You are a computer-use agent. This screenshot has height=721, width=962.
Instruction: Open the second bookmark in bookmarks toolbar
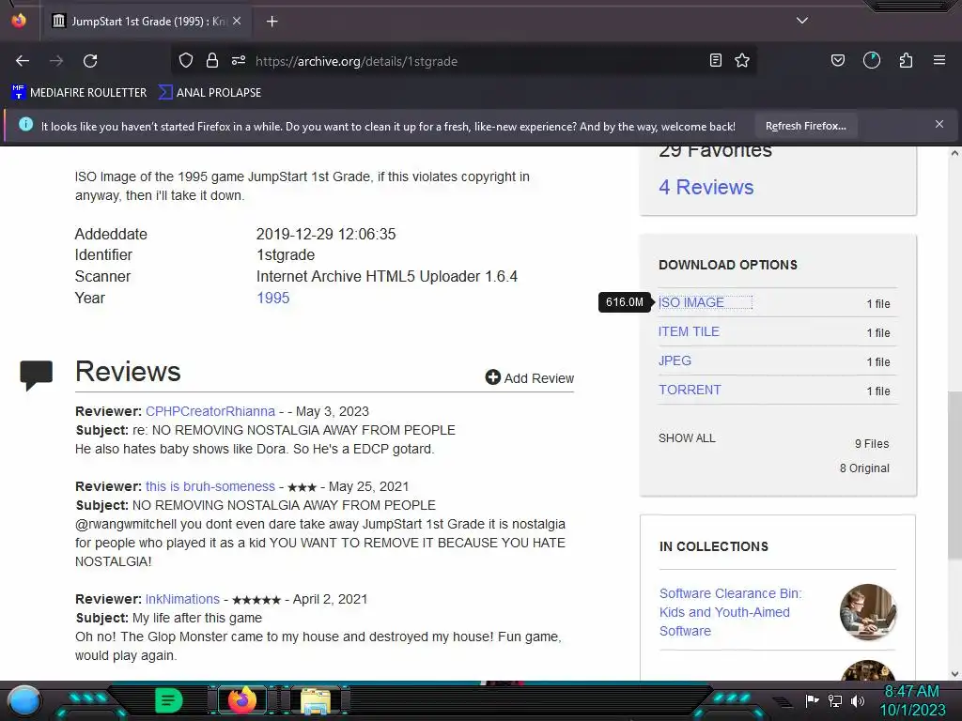[x=209, y=93]
